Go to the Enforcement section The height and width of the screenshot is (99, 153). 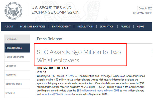(x=61, y=27)
